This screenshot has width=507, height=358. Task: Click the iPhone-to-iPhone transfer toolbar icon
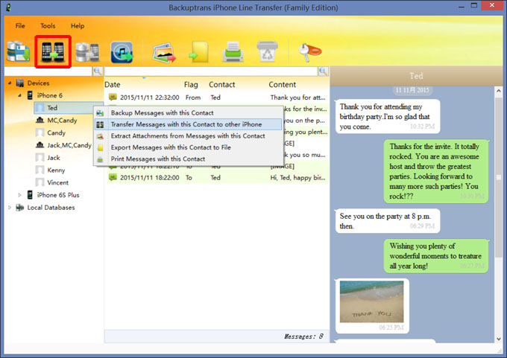tap(53, 52)
